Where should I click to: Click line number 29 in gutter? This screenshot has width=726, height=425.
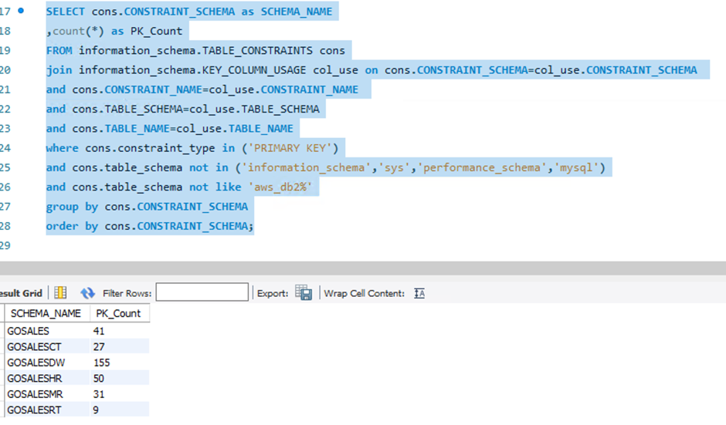click(x=5, y=245)
